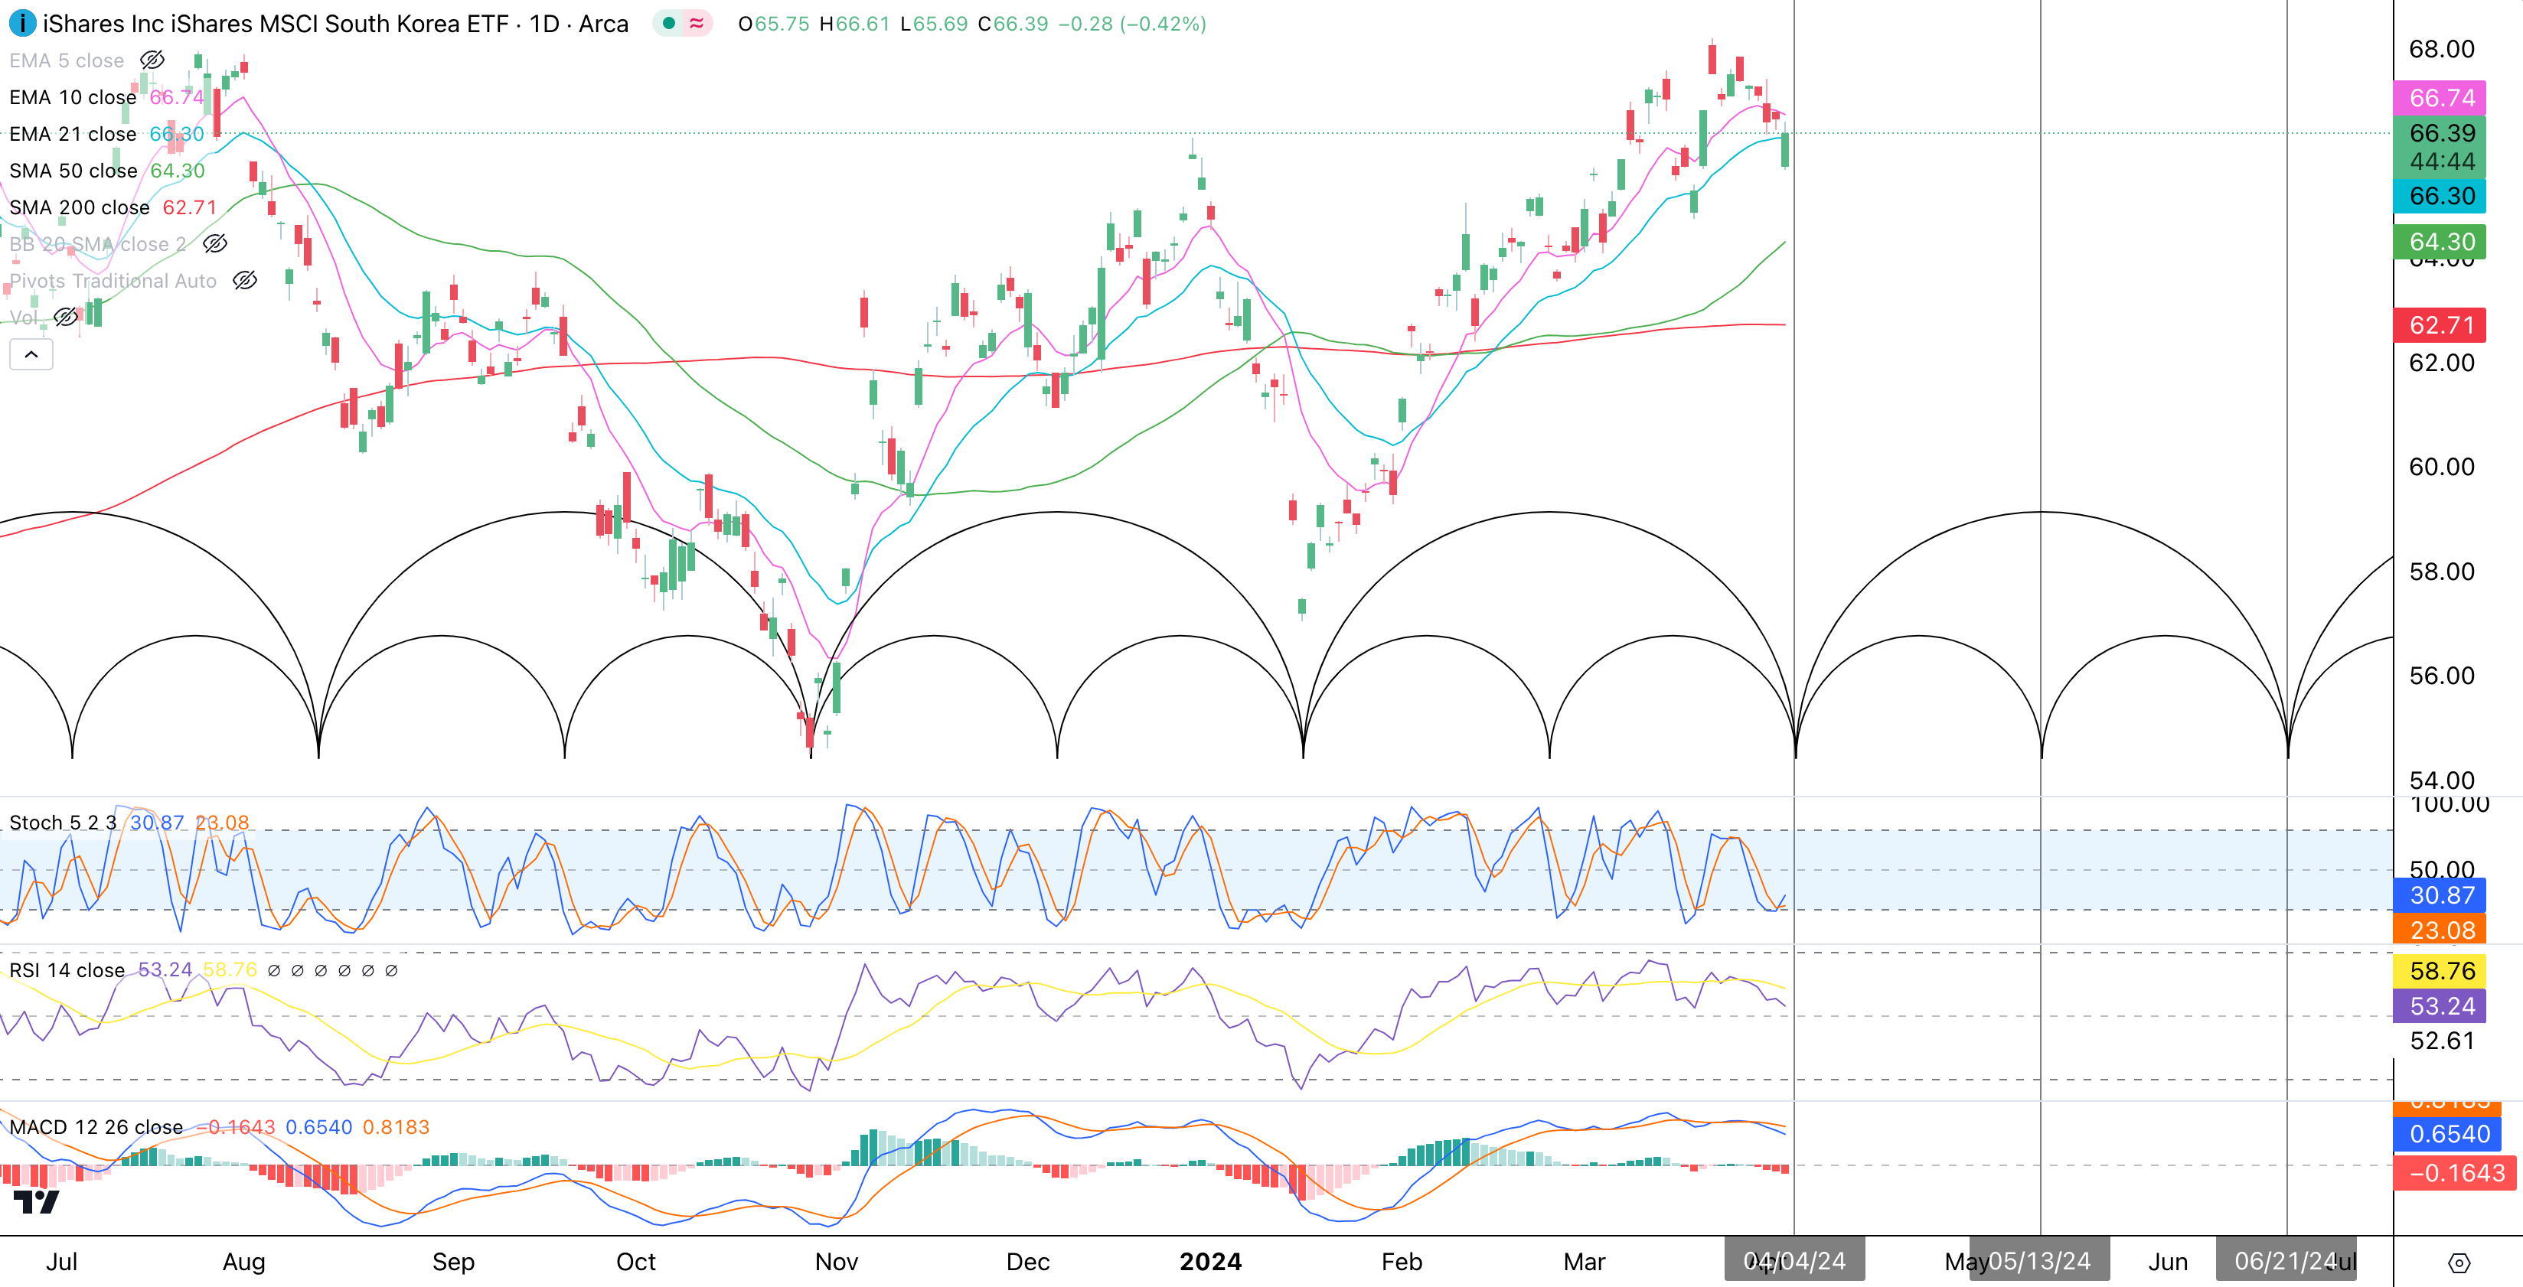Click the iShares symbol info icon
Image resolution: width=2523 pixels, height=1287 pixels.
tap(21, 22)
